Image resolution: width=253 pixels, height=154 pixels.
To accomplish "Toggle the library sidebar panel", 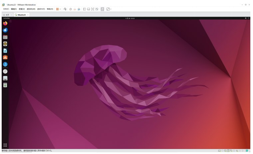I will [x=84, y=9].
